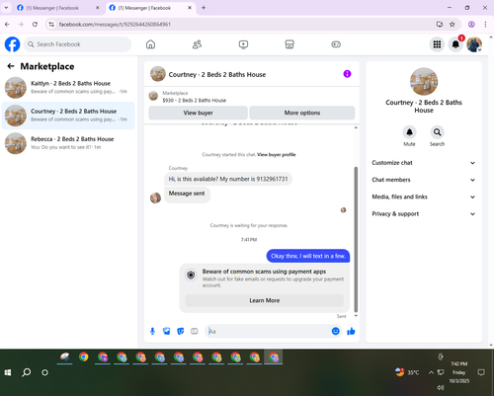The width and height of the screenshot is (494, 396).
Task: Click the chat conversation vertical scrollbar
Action: 356,239
